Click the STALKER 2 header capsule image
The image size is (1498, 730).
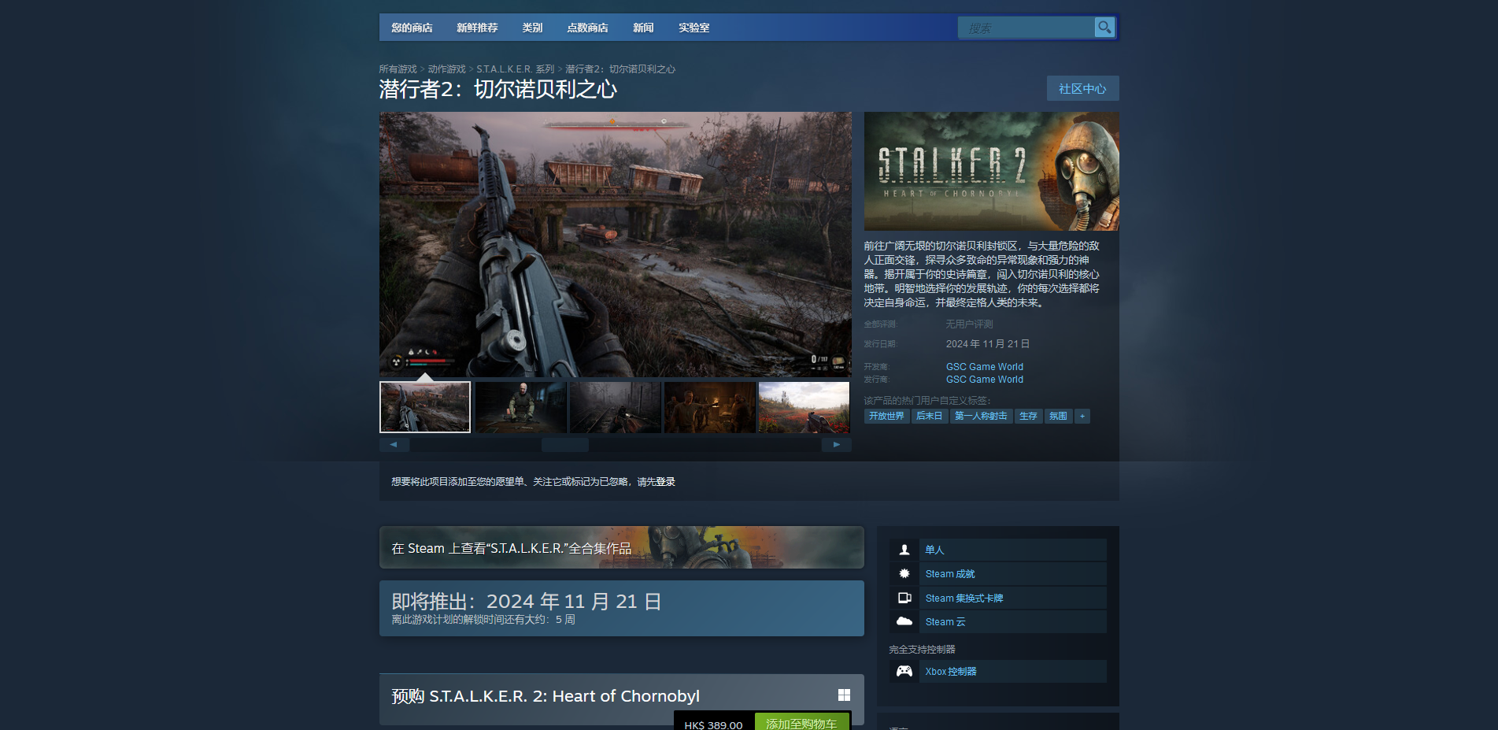click(x=991, y=171)
